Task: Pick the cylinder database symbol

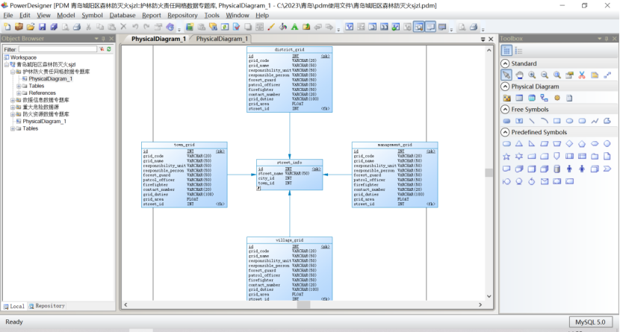Action: pyautogui.click(x=557, y=168)
